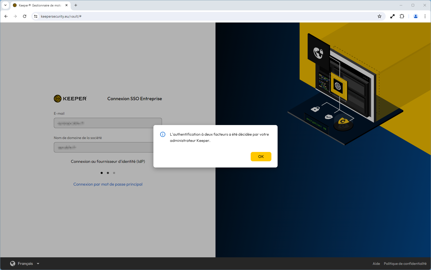Click the site information icon in address bar
This screenshot has width=431, height=270.
point(36,16)
